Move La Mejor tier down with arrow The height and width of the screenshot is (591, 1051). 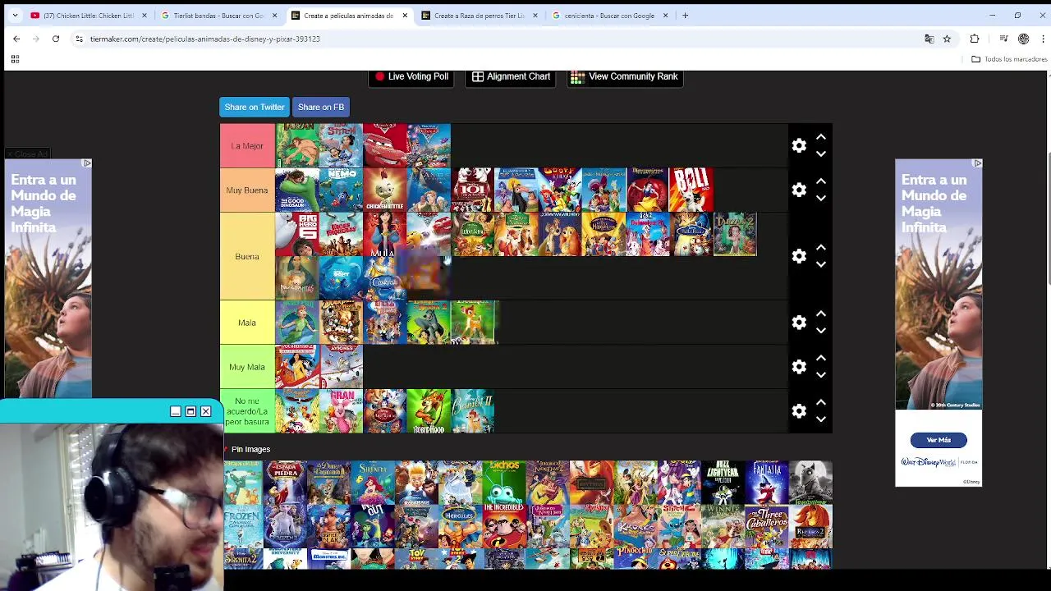click(820, 154)
